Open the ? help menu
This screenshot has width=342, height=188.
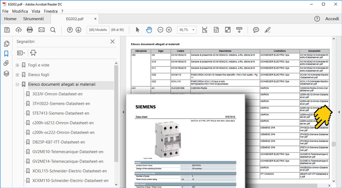coord(62,11)
